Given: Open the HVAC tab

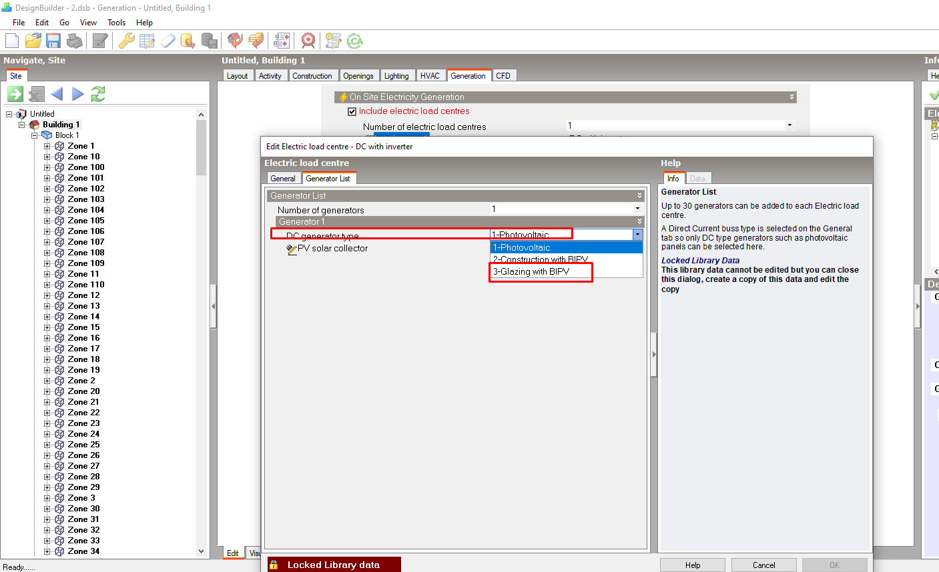Looking at the screenshot, I should (430, 75).
